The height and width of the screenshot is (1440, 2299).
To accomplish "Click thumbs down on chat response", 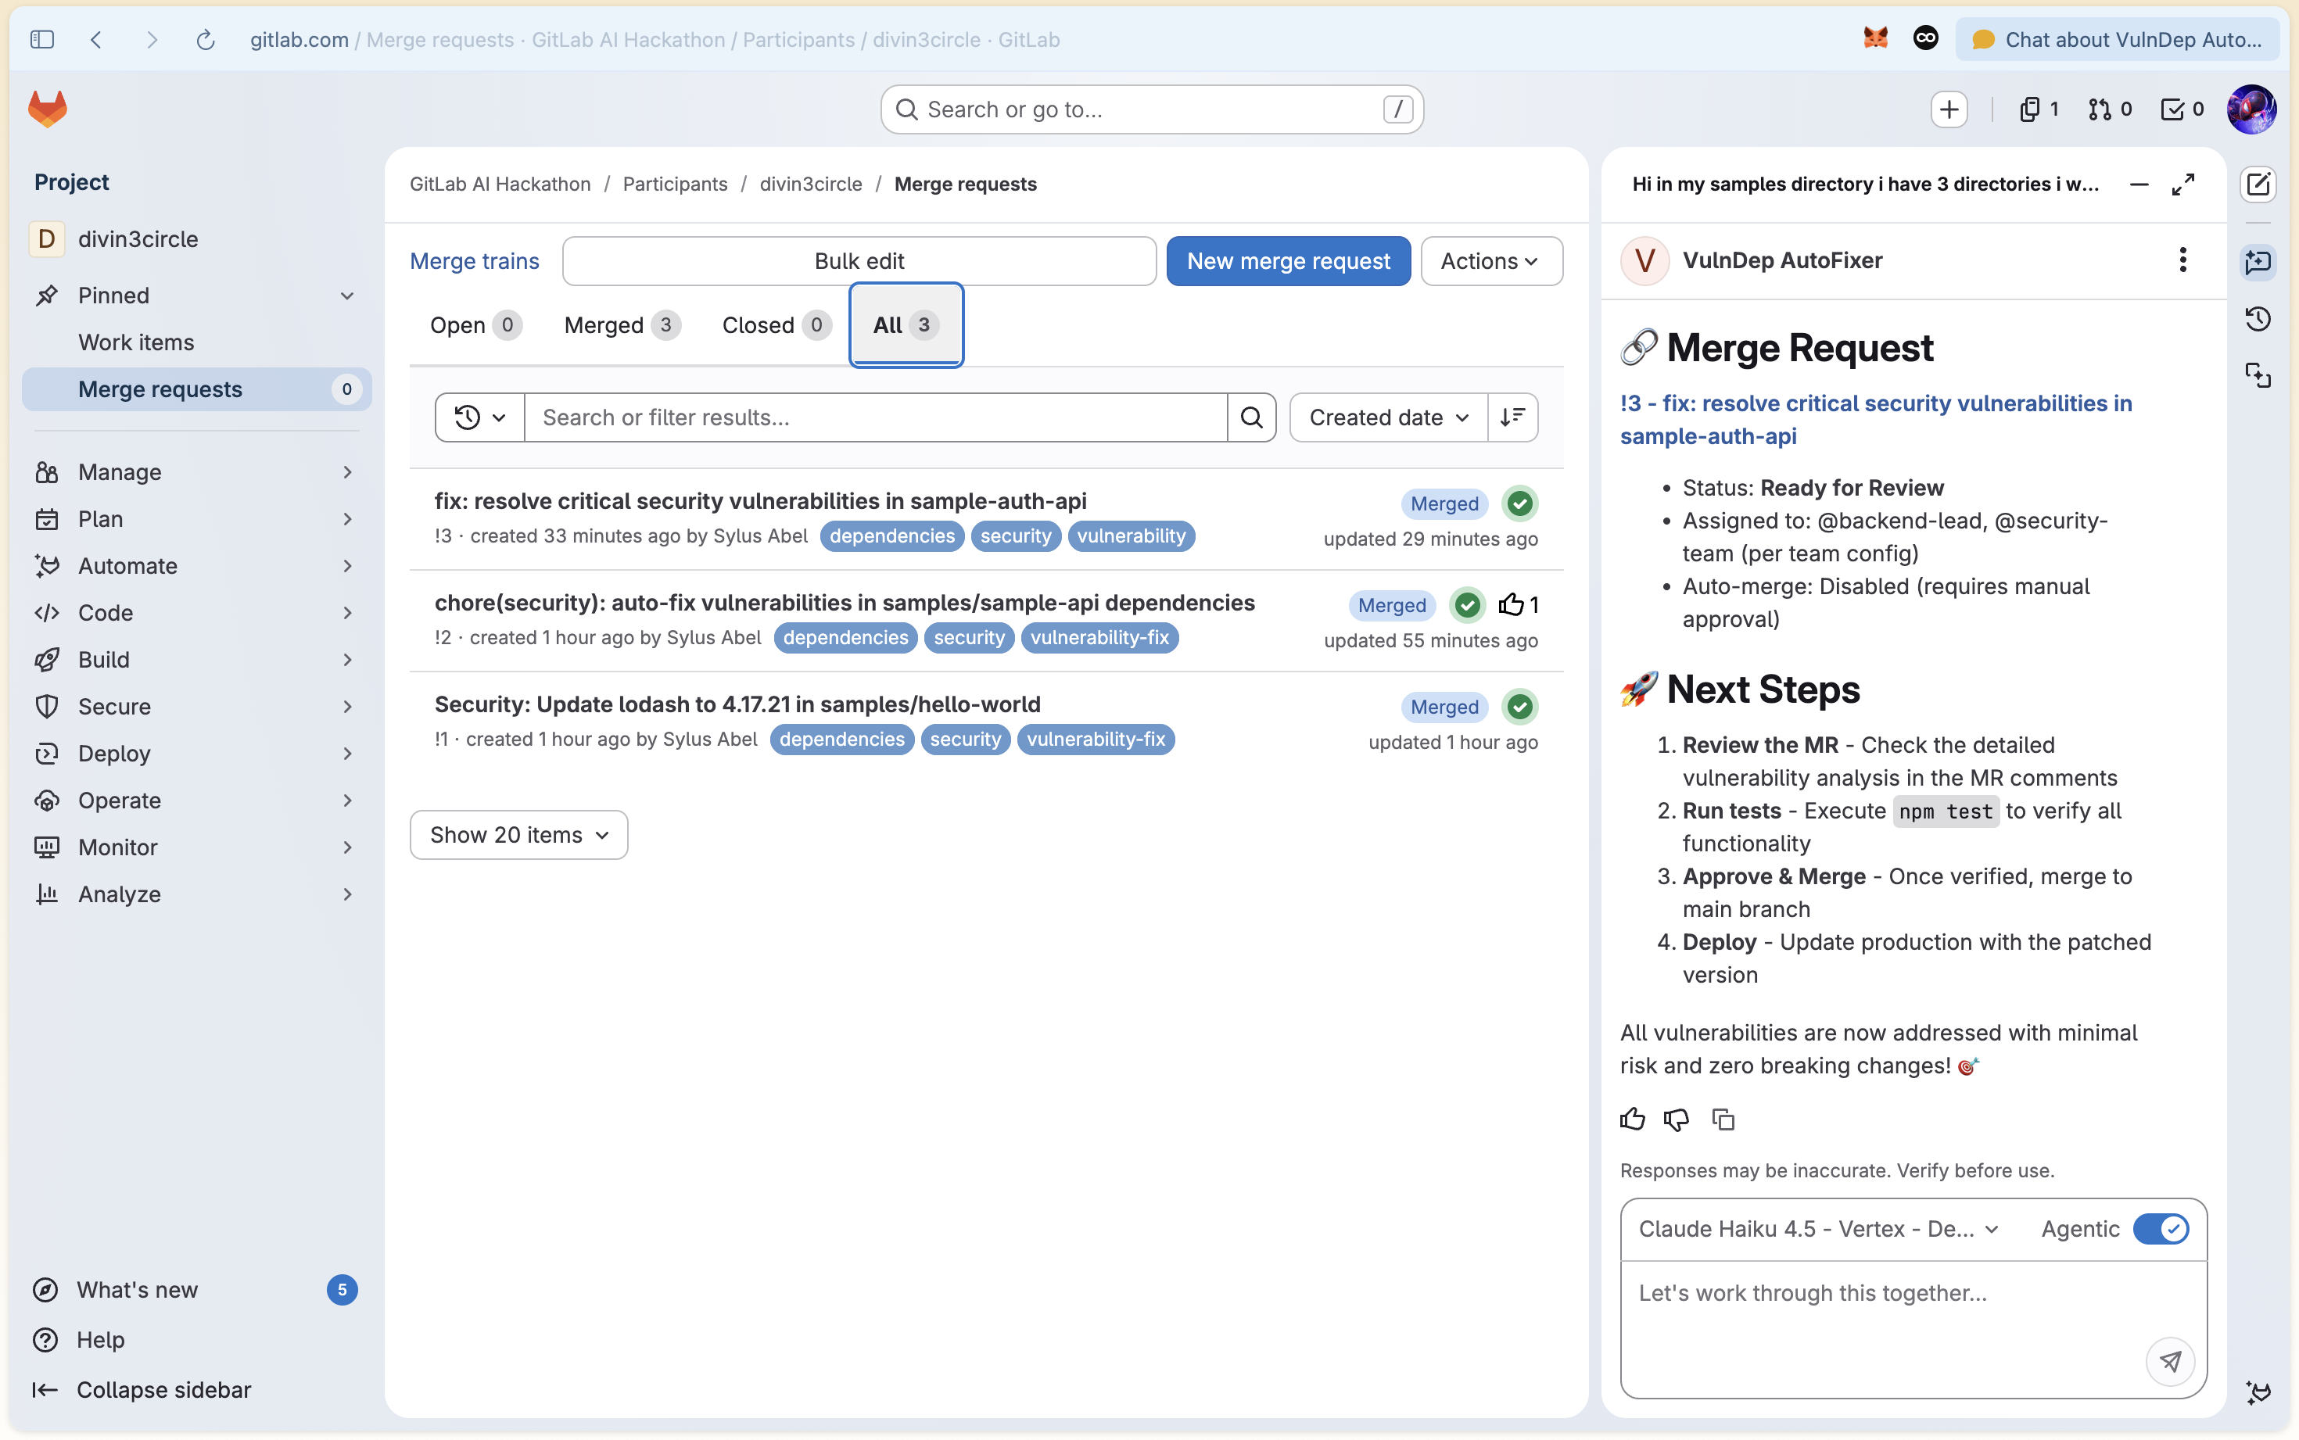I will (1676, 1119).
